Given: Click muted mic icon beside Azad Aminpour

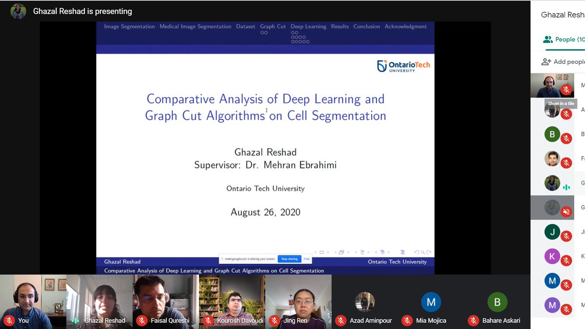Looking at the screenshot, I should coord(340,320).
